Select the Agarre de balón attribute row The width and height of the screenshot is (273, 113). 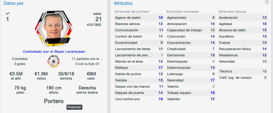[x=139, y=18]
